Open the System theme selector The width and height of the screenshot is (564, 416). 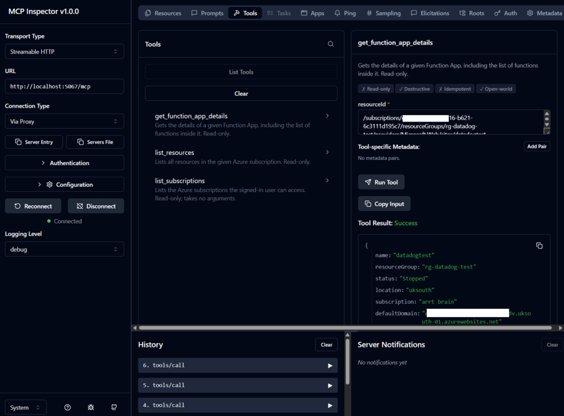(x=25, y=407)
